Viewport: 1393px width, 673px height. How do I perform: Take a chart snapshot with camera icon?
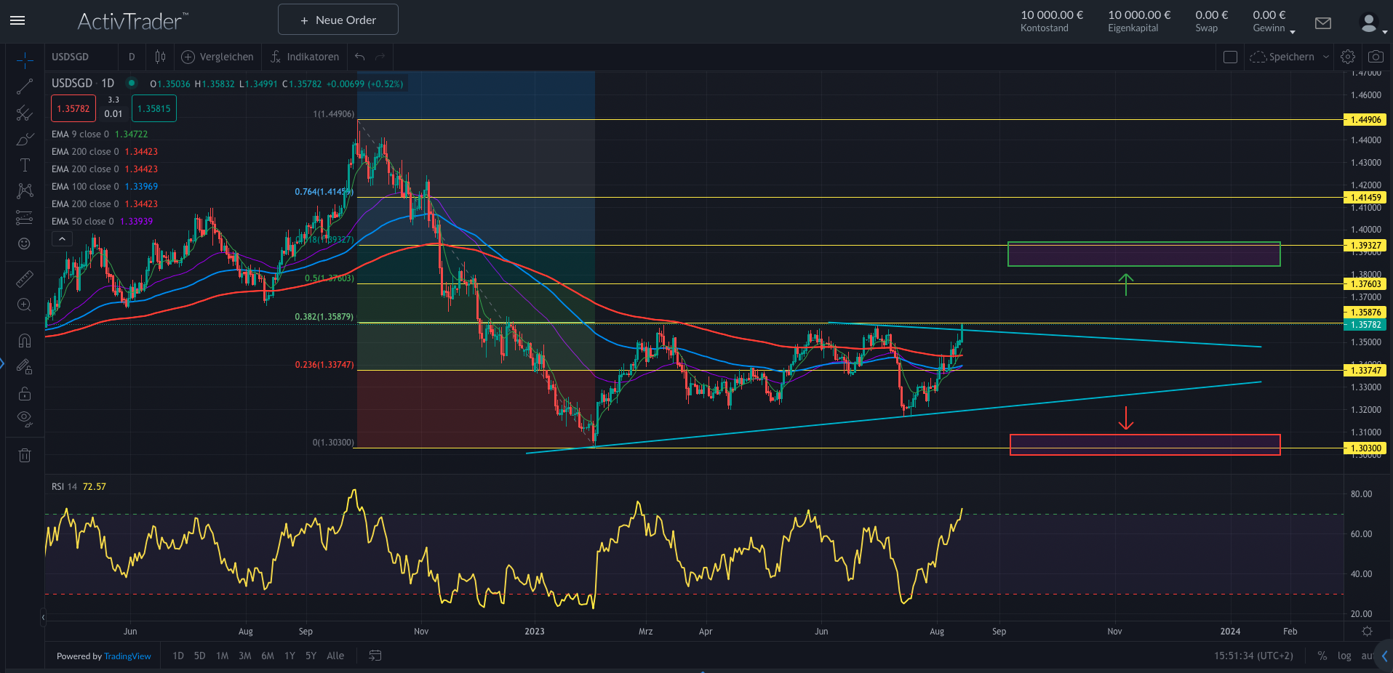click(1376, 57)
